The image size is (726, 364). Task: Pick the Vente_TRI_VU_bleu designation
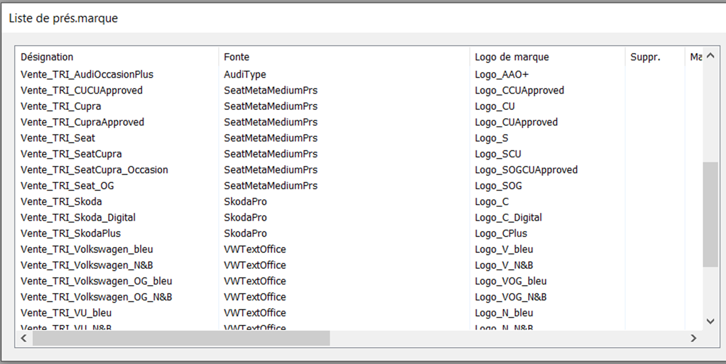pyautogui.click(x=66, y=312)
